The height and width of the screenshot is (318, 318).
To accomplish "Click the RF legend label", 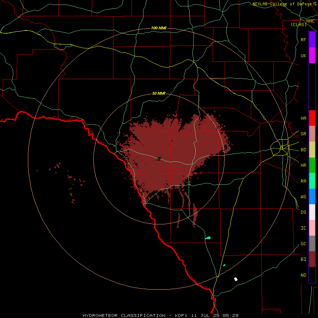I will point(303,40).
